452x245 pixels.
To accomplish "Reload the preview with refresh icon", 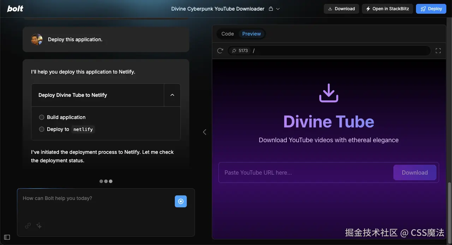I will (220, 51).
